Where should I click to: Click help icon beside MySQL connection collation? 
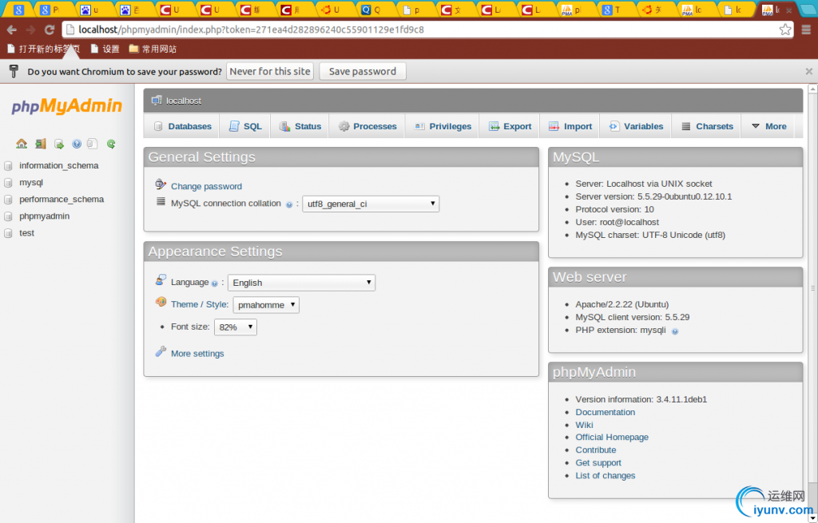(x=289, y=204)
